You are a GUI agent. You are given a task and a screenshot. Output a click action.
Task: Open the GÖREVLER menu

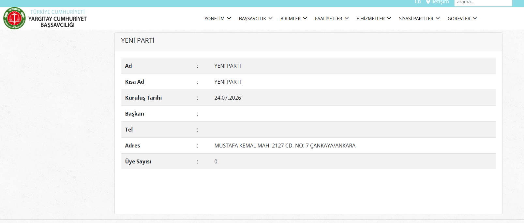pos(459,19)
